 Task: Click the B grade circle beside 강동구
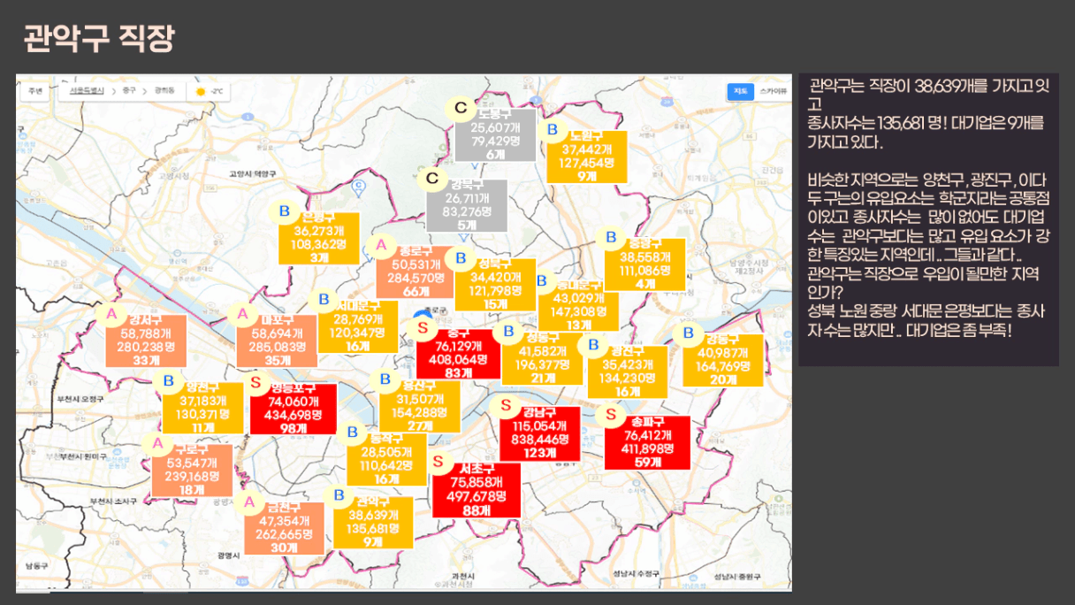point(689,333)
